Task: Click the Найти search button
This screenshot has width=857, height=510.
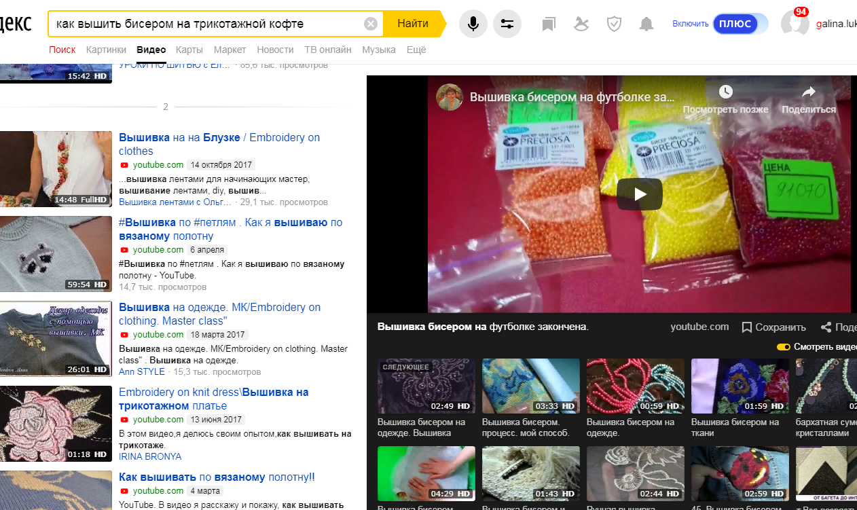Action: click(x=413, y=24)
